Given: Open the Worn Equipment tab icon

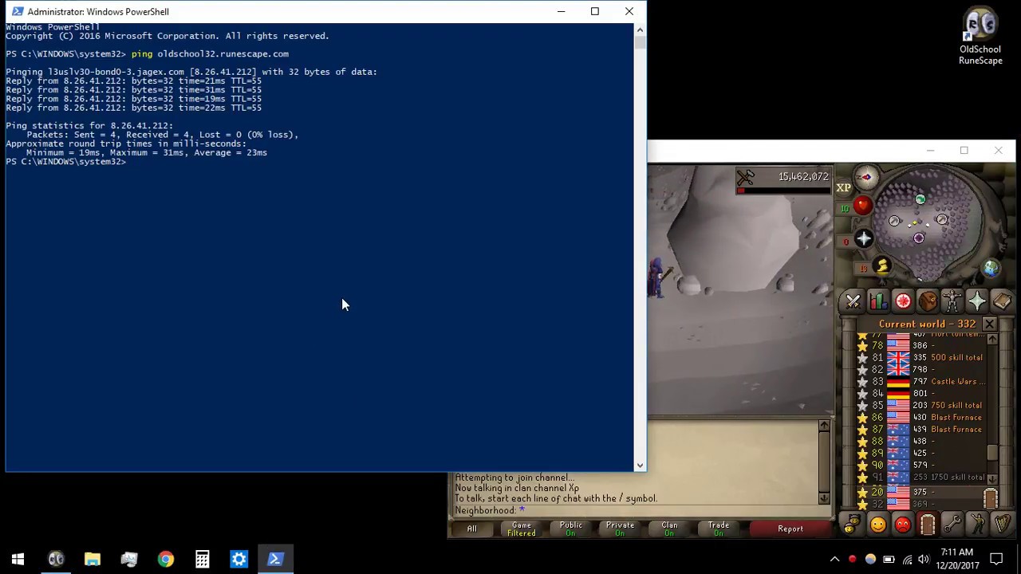Looking at the screenshot, I should (952, 301).
